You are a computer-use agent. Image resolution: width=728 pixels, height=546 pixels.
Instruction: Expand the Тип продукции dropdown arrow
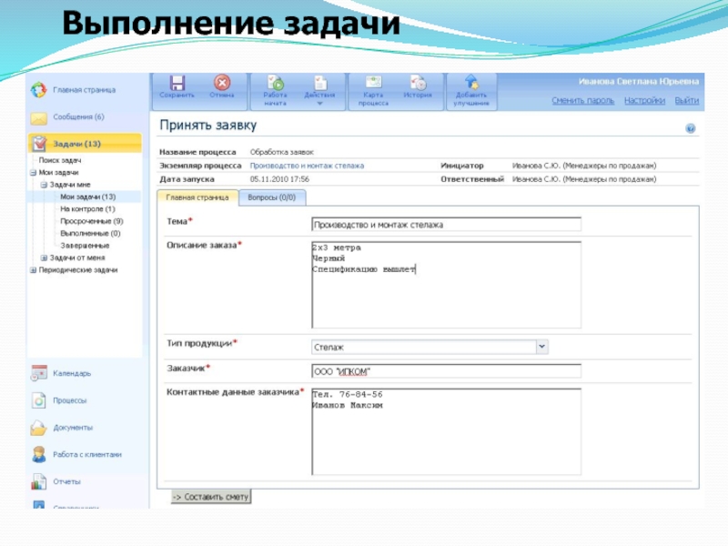542,346
